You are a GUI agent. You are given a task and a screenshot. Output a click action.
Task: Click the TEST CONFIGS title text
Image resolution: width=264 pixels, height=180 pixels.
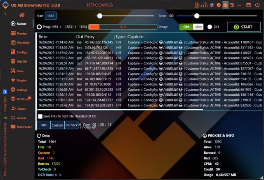100,5
